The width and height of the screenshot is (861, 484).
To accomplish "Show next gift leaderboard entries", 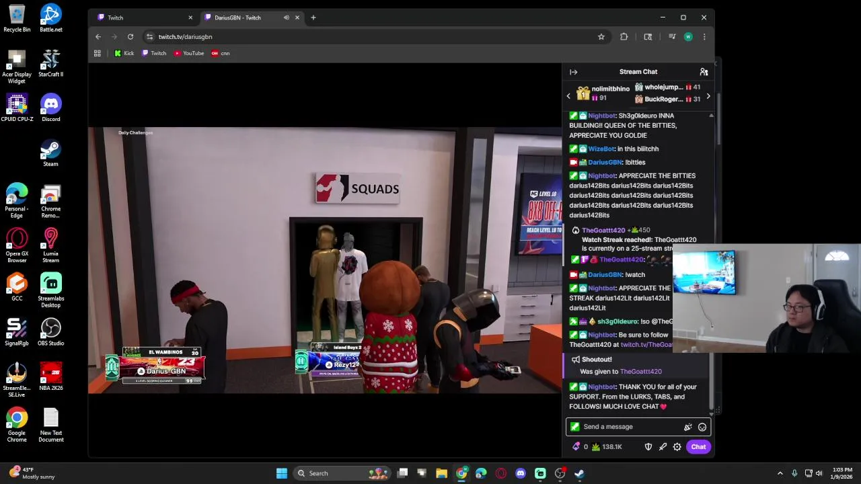I will tap(708, 96).
